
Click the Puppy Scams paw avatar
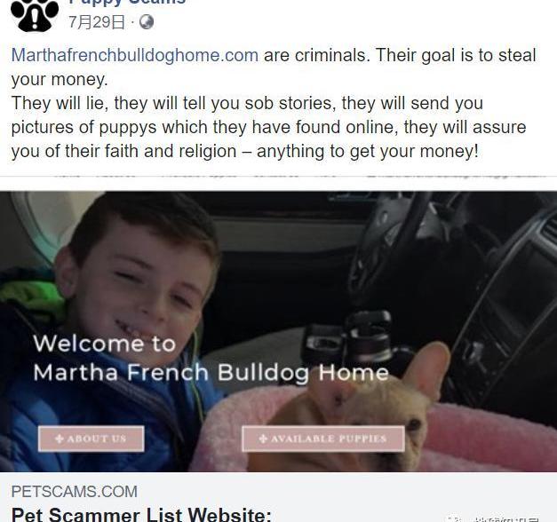[35, 15]
